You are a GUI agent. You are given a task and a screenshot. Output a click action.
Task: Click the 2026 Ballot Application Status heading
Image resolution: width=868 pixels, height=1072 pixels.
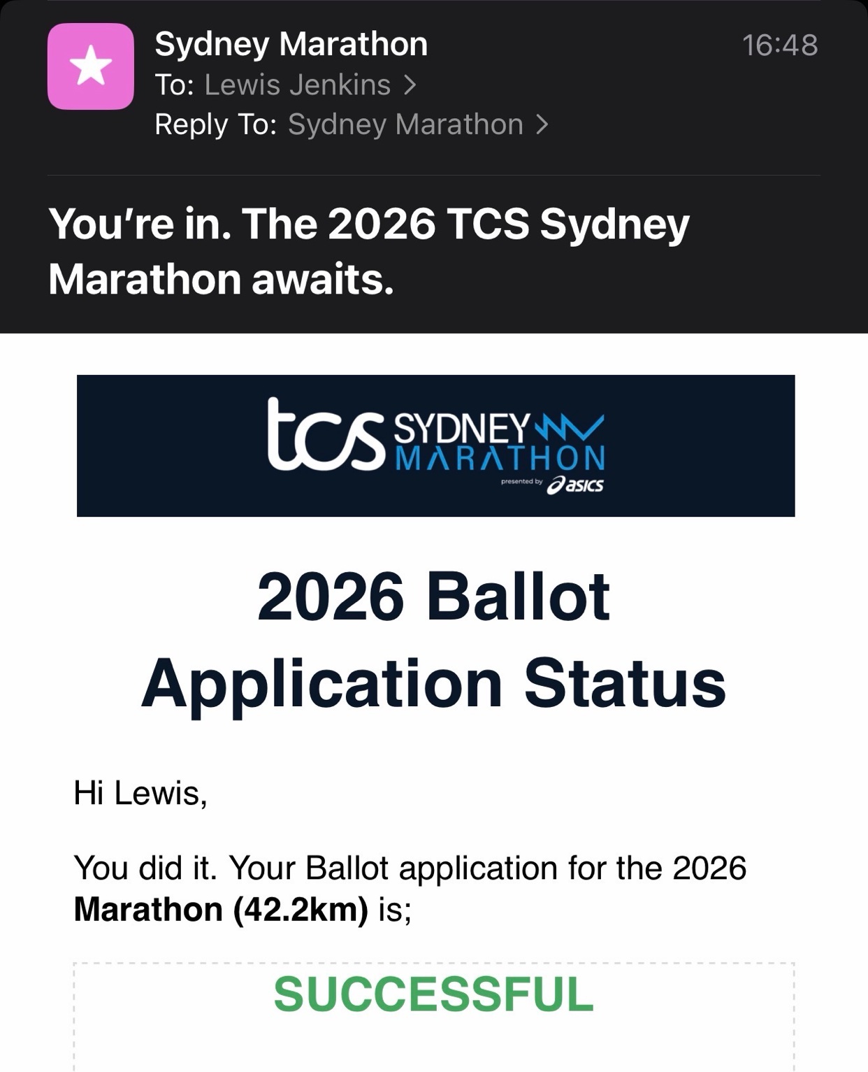pos(434,639)
